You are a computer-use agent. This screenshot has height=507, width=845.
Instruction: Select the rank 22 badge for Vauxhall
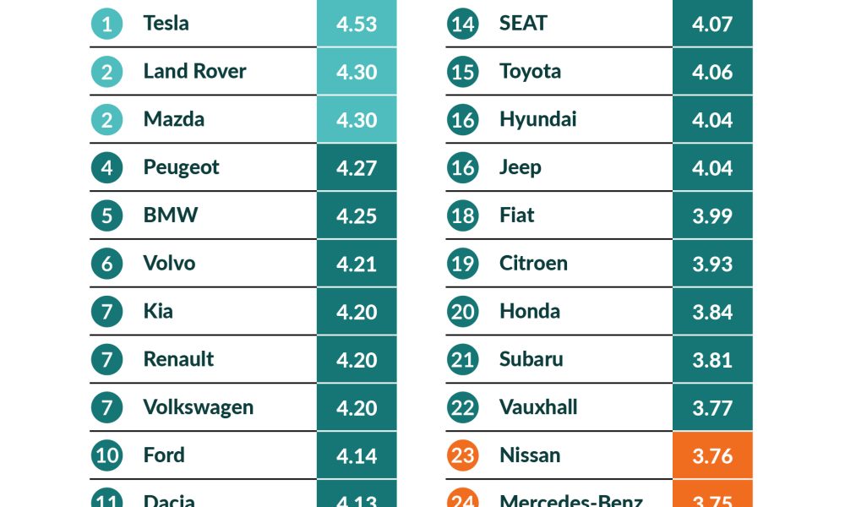(462, 408)
